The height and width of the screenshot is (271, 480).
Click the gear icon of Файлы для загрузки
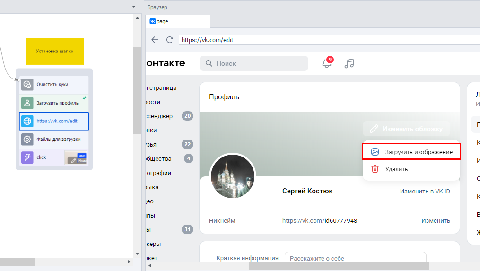pos(27,140)
